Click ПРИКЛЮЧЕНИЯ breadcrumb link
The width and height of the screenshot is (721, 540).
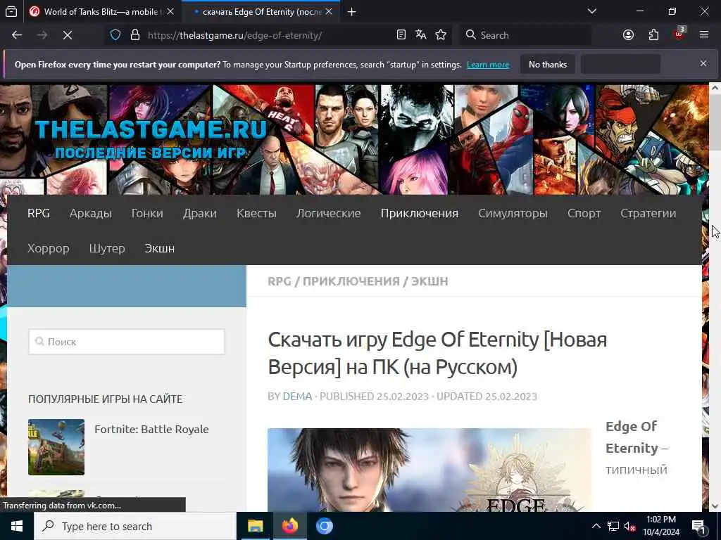click(351, 281)
